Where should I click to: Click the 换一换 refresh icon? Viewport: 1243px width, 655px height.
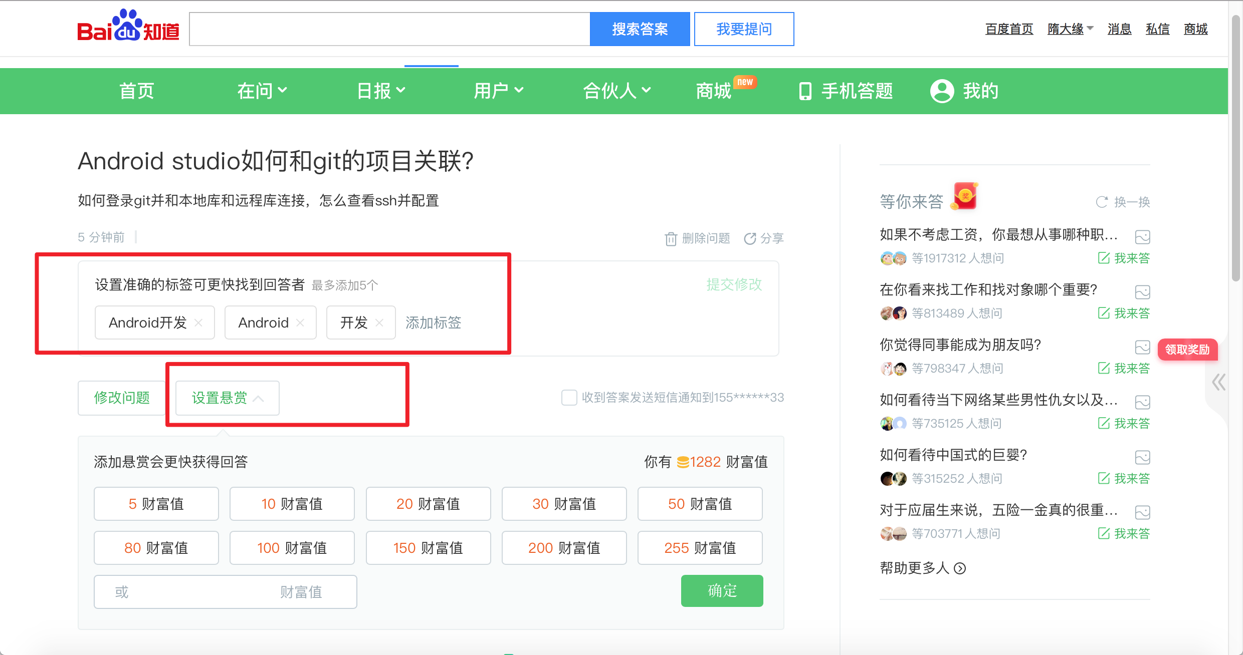1102,202
